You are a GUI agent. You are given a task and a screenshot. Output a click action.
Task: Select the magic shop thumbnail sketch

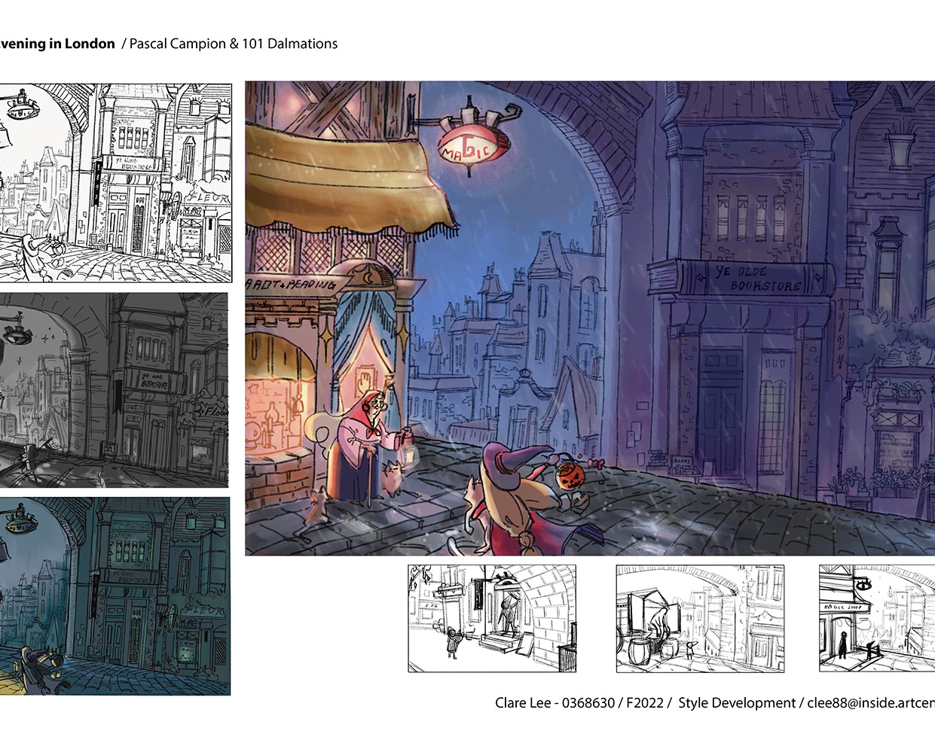pos(877,619)
